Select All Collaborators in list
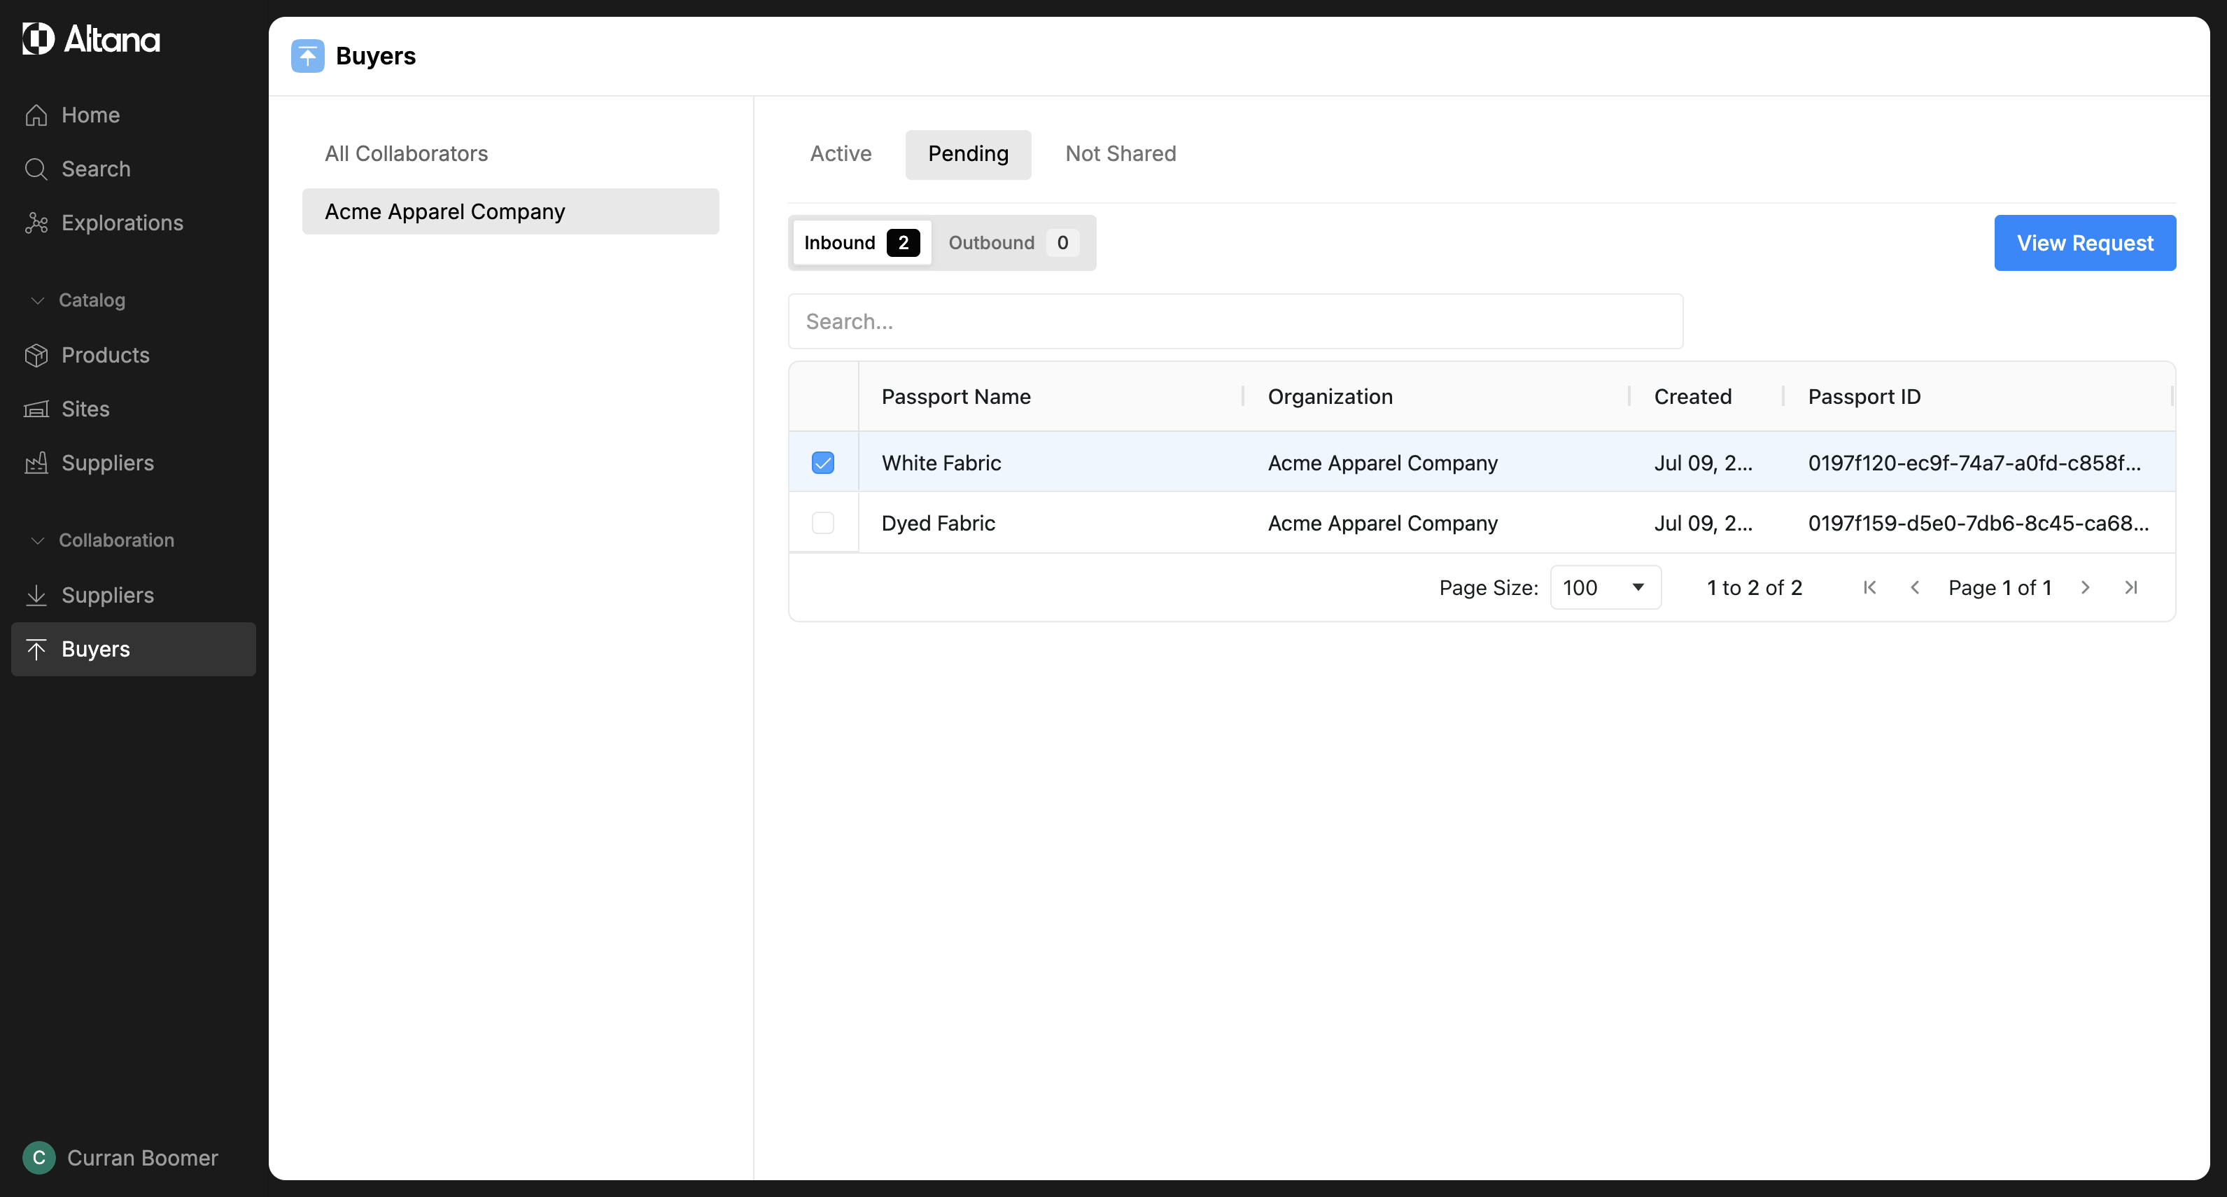Screen dimensions: 2227x1197 [407, 154]
